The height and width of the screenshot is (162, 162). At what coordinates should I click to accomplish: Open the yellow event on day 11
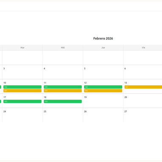63,91
